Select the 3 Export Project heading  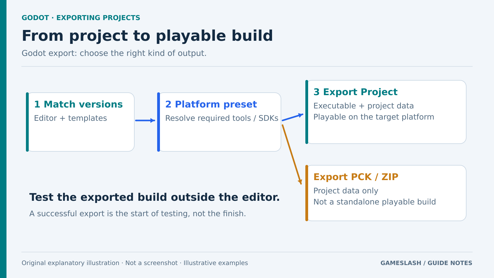pos(355,92)
